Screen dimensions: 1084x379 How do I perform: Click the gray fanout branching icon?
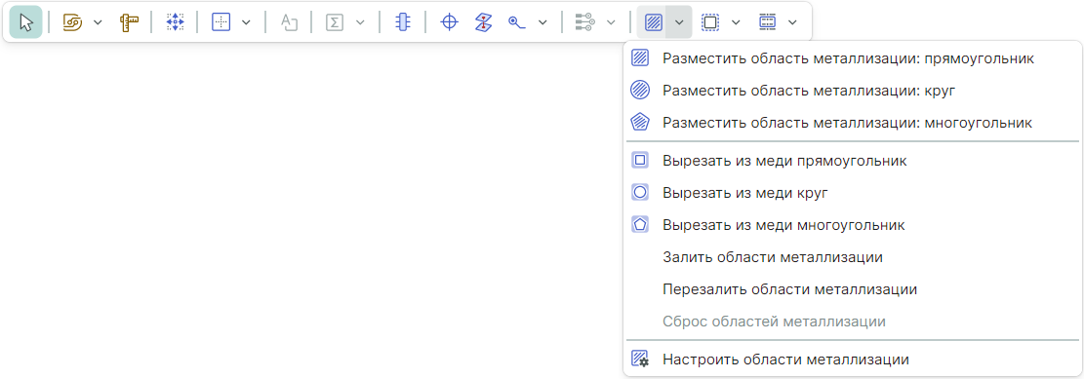(x=584, y=22)
